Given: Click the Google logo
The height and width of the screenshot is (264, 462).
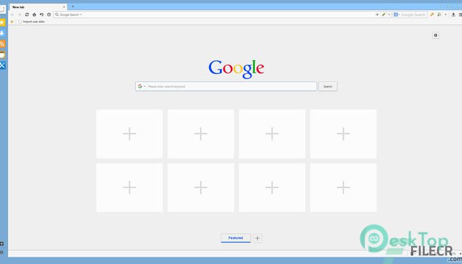Looking at the screenshot, I should [236, 69].
